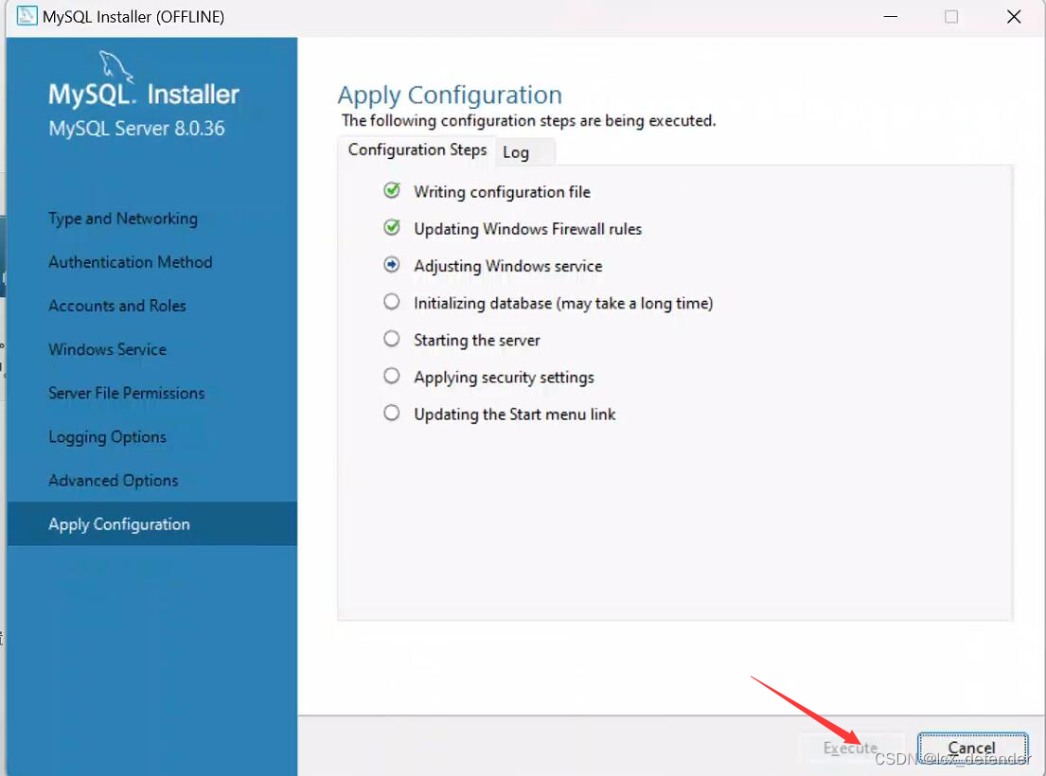Click the 'MySQL Installer (OFFLINE)' window title
This screenshot has height=776, width=1046.
(133, 17)
